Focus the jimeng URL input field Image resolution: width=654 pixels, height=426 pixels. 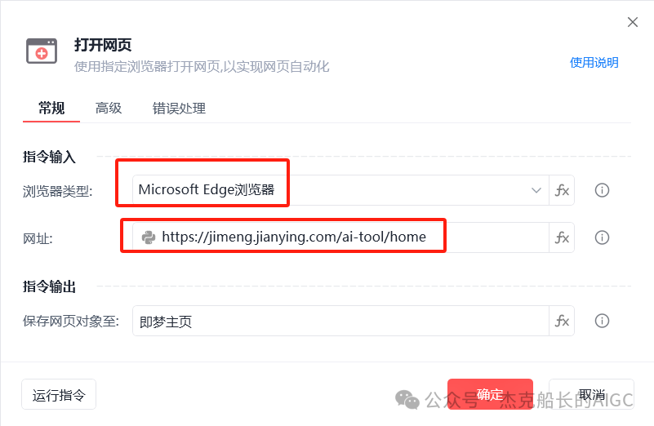point(340,237)
